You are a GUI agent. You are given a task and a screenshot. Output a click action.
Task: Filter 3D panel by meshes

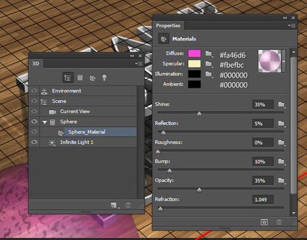(x=80, y=77)
